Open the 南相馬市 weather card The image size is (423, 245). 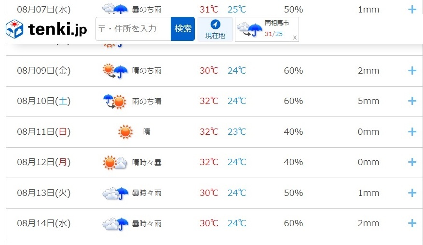point(267,29)
